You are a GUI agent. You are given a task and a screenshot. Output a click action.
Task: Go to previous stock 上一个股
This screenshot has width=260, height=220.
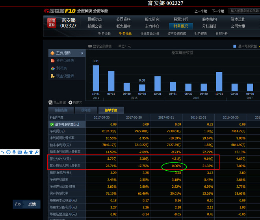tap(201, 11)
